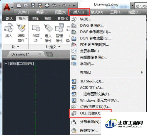Switch to the 注释 ribbon tab

point(35,18)
